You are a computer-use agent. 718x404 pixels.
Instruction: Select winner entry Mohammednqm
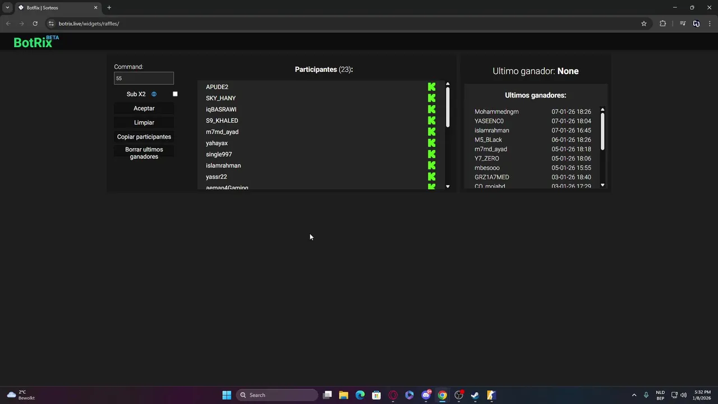(496, 112)
